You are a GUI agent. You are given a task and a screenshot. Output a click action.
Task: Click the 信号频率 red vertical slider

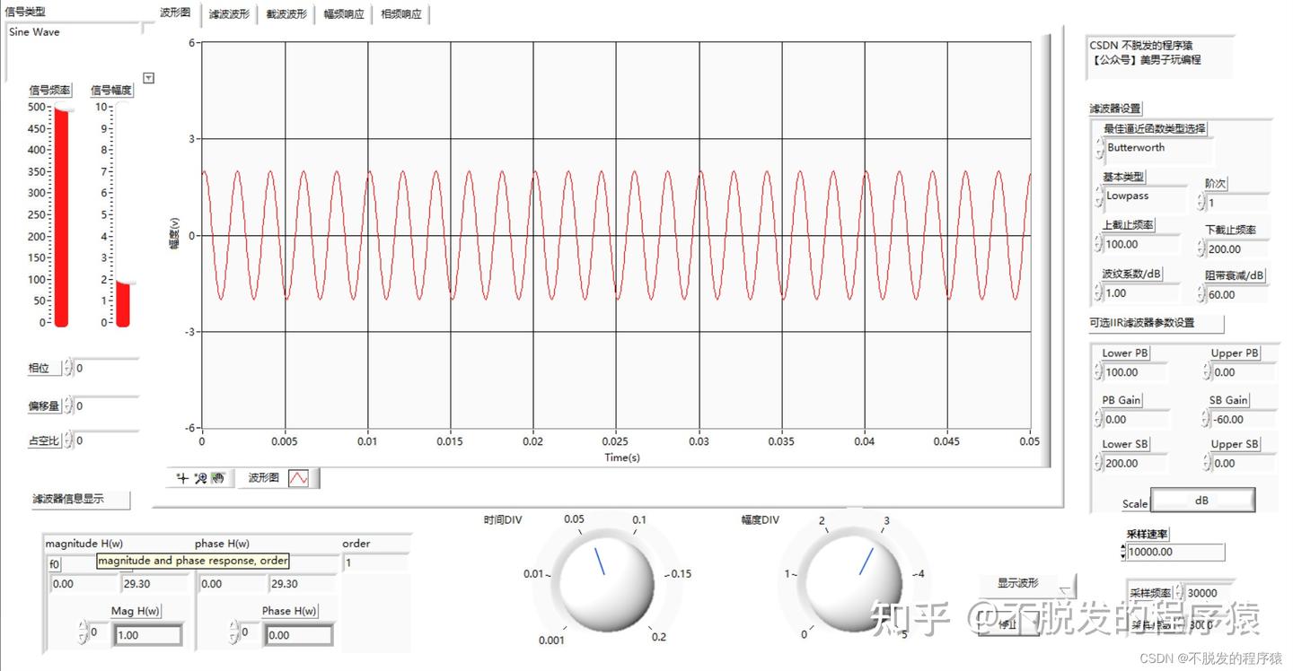(x=61, y=215)
